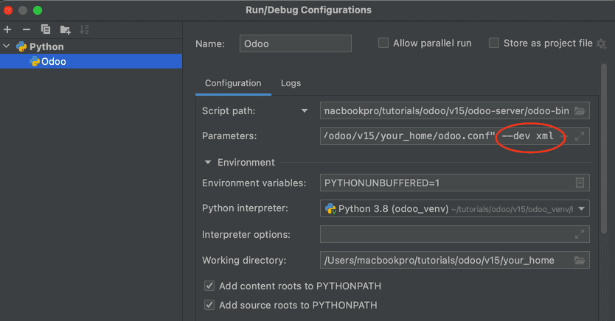
Task: Check the Store as project file option
Action: tap(494, 43)
